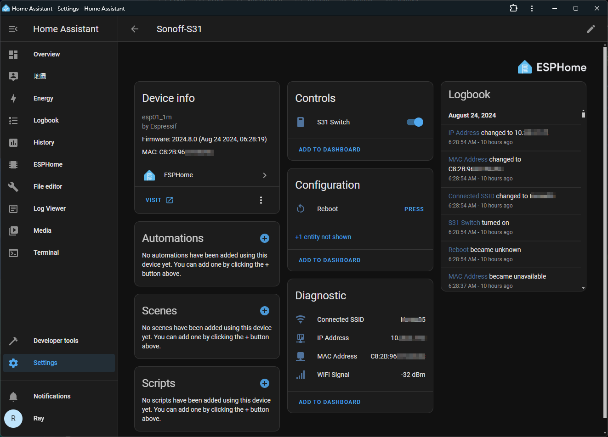This screenshot has width=608, height=437.
Task: Click the Settings gear icon
Action: coord(13,363)
